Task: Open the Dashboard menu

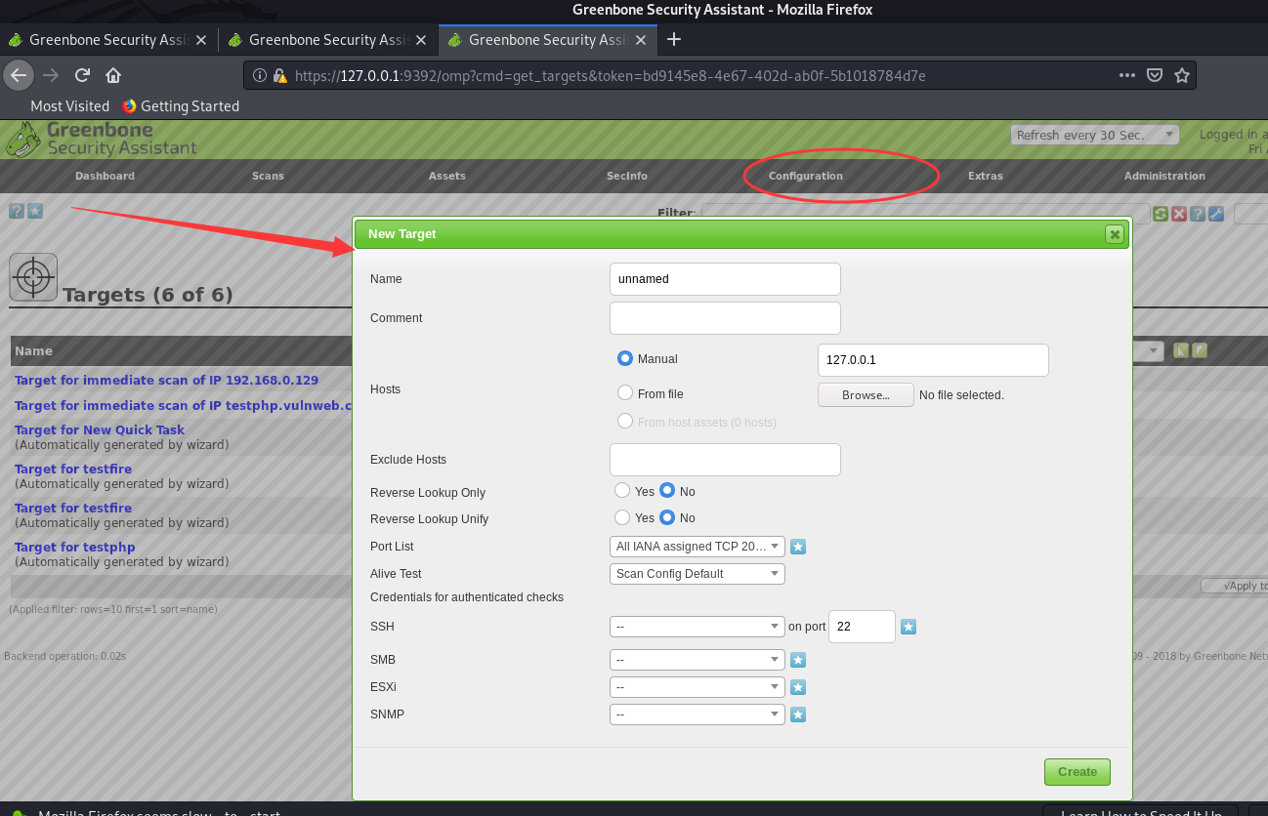Action: [105, 176]
